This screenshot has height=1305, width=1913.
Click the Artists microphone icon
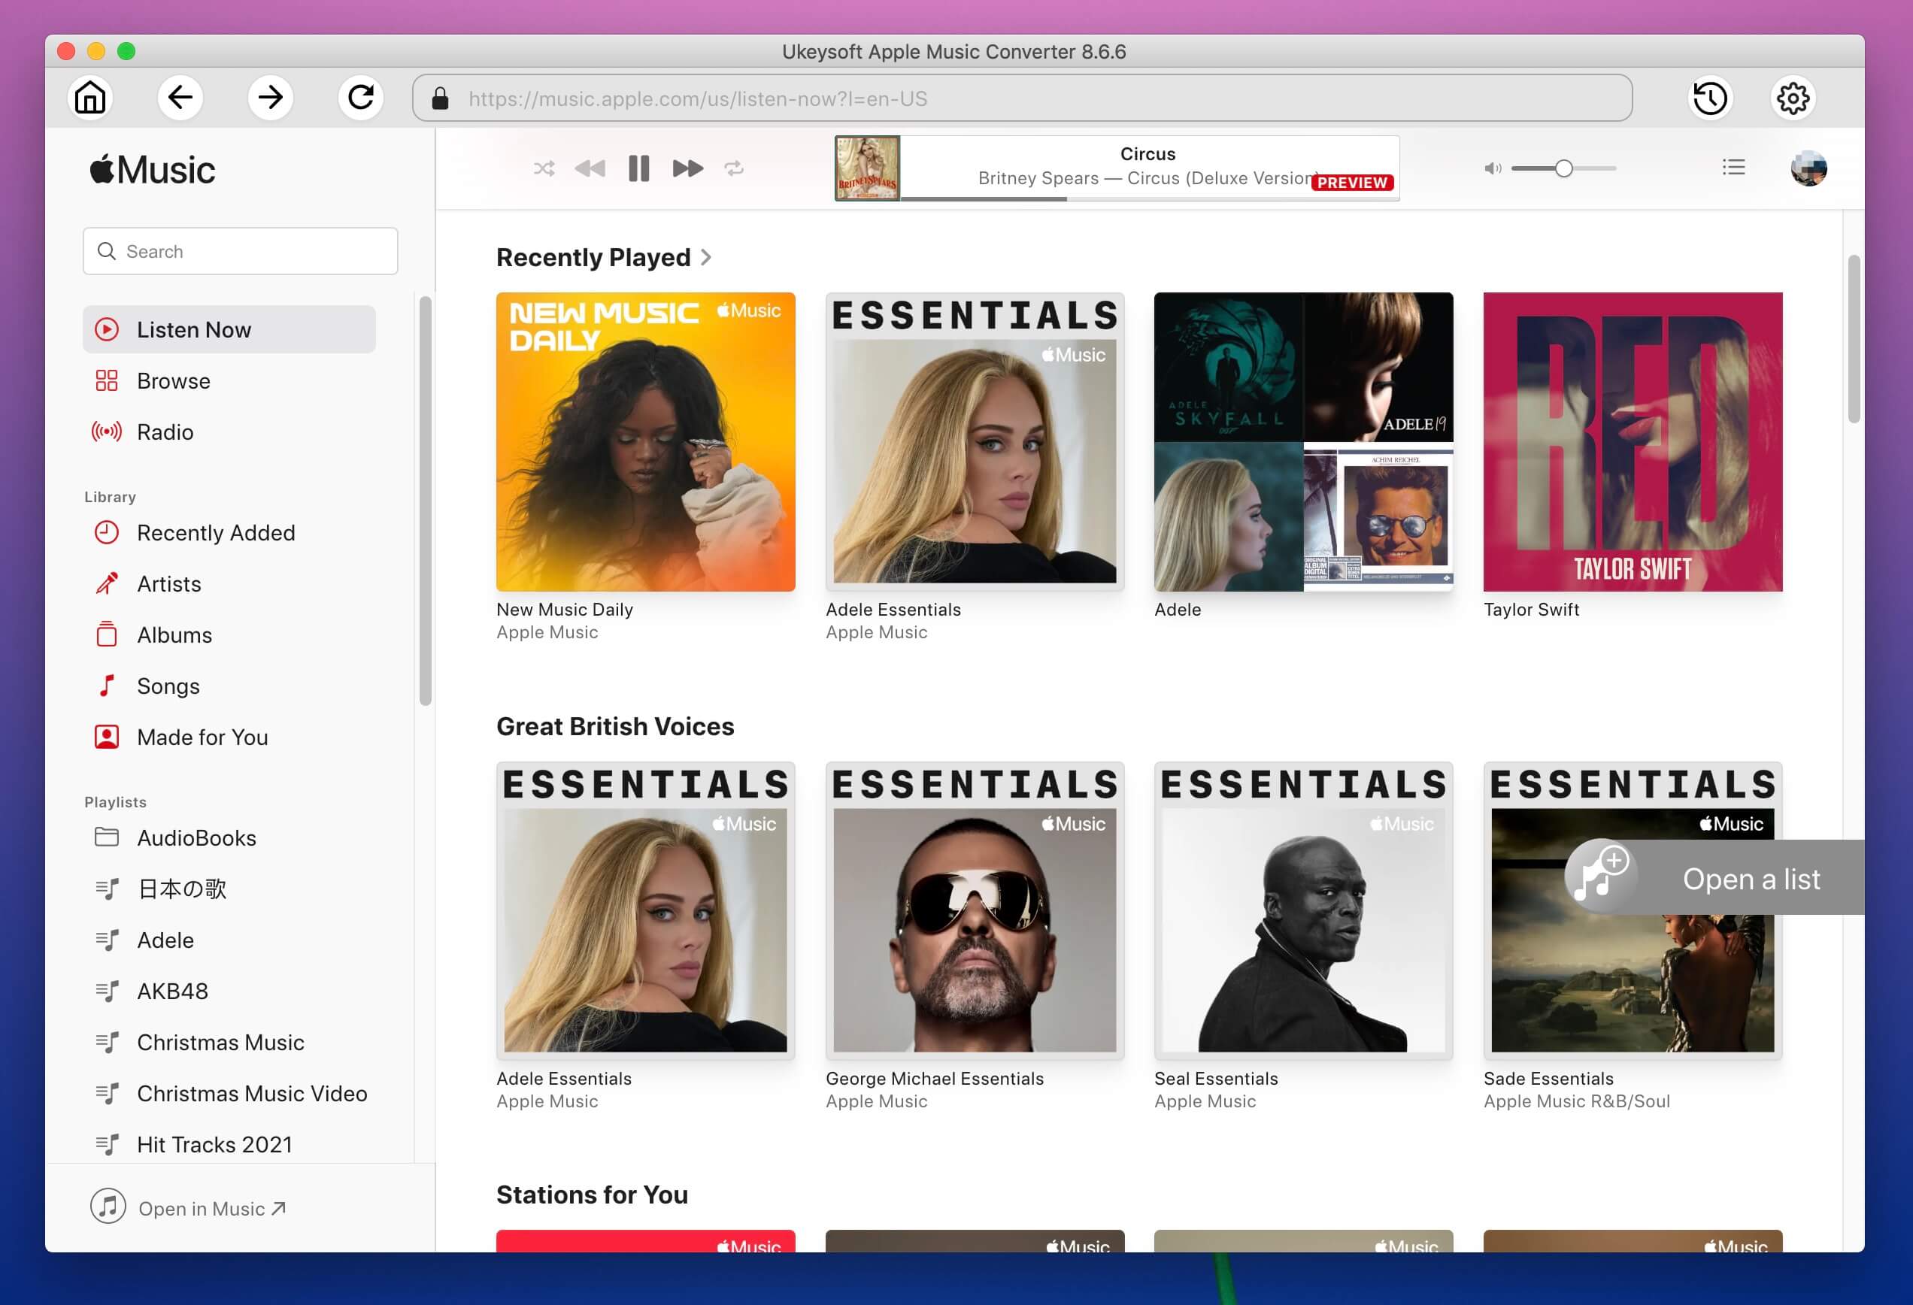(106, 583)
